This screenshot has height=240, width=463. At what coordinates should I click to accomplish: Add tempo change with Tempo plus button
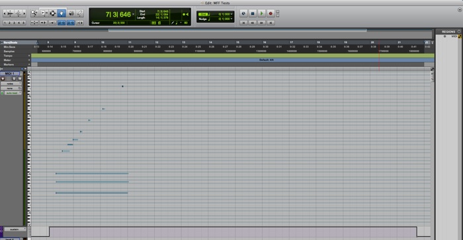[29, 56]
